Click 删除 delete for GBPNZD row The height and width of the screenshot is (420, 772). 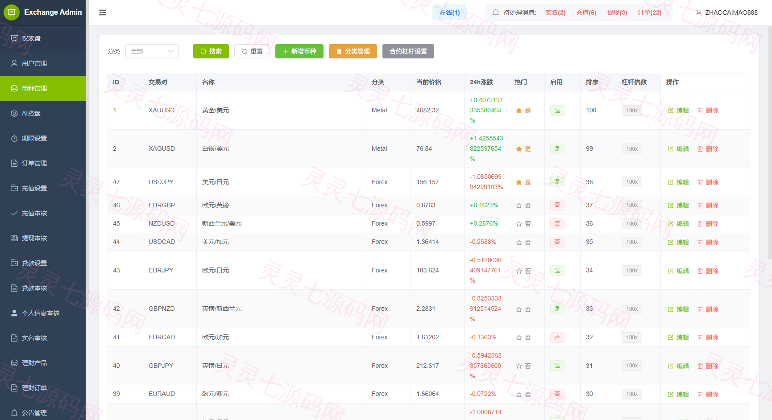pos(708,309)
